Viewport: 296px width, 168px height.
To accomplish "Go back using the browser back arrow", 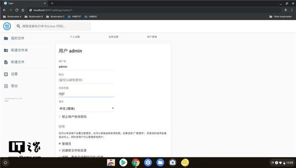I will 5,10.
